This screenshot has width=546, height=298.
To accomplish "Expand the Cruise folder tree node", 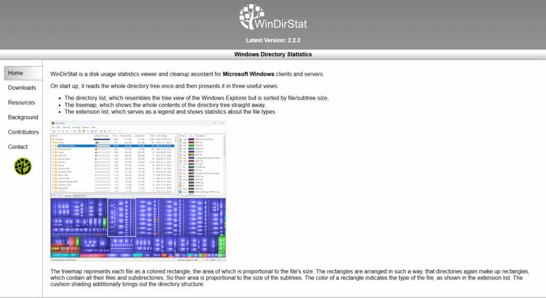I will (x=52, y=154).
